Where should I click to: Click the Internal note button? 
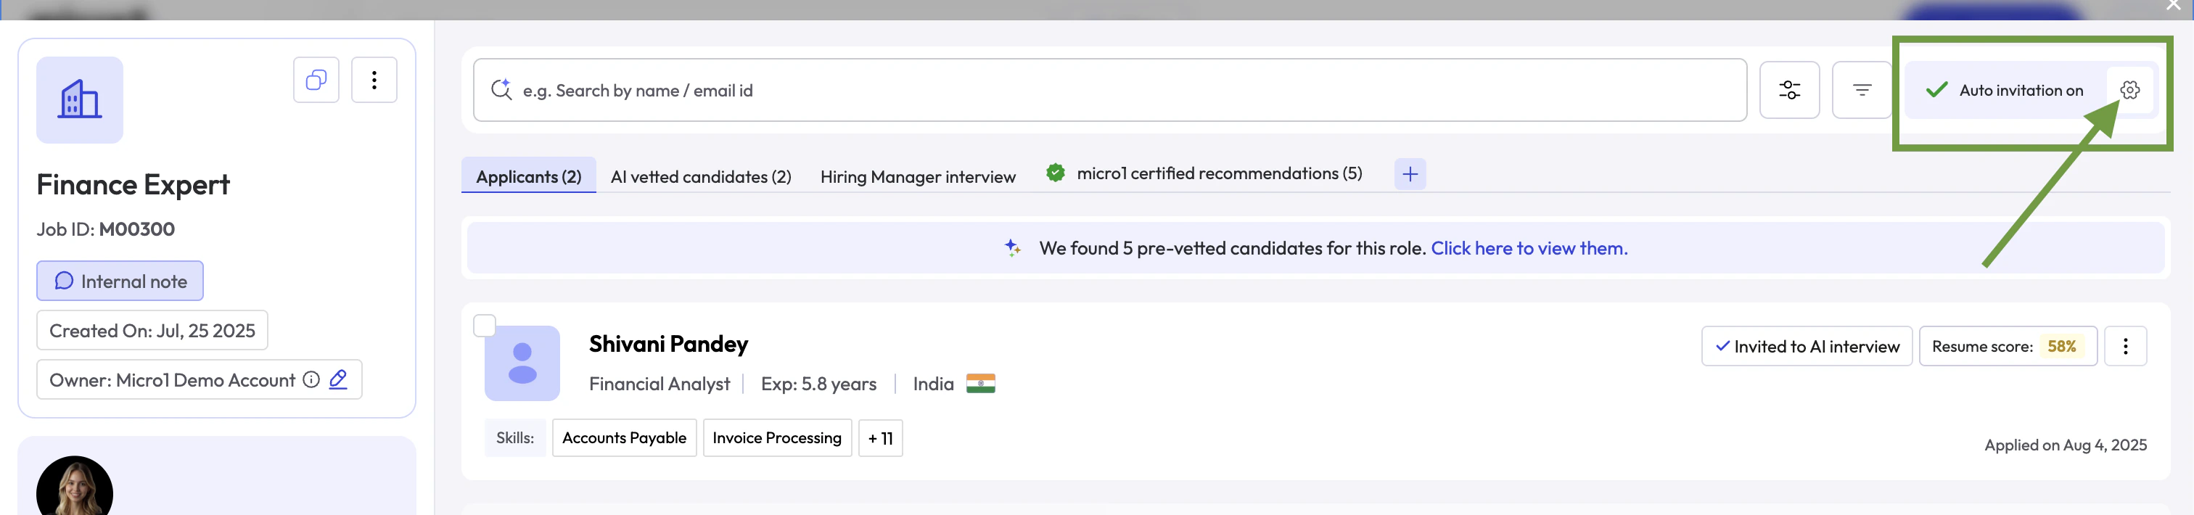120,281
